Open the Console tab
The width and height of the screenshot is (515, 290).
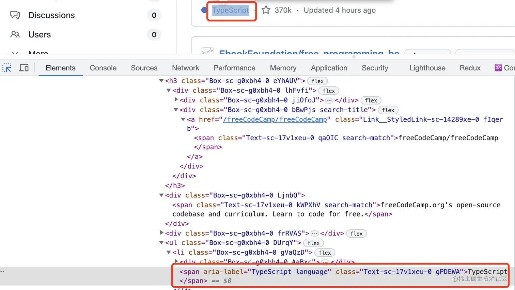coord(103,68)
